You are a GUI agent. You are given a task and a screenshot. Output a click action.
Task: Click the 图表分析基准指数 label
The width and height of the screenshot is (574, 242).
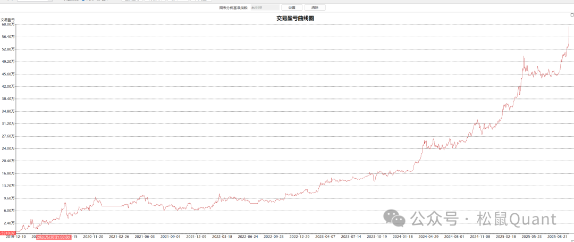click(x=233, y=8)
